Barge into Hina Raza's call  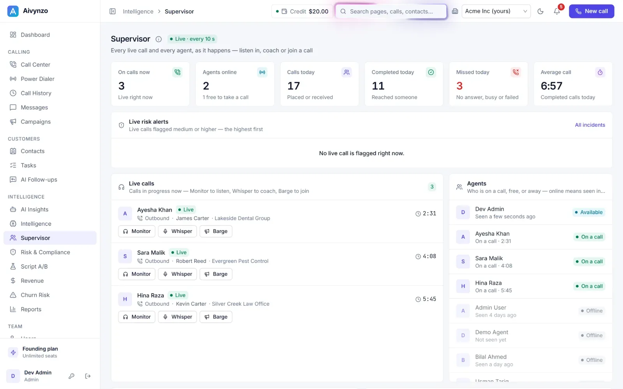tap(216, 317)
